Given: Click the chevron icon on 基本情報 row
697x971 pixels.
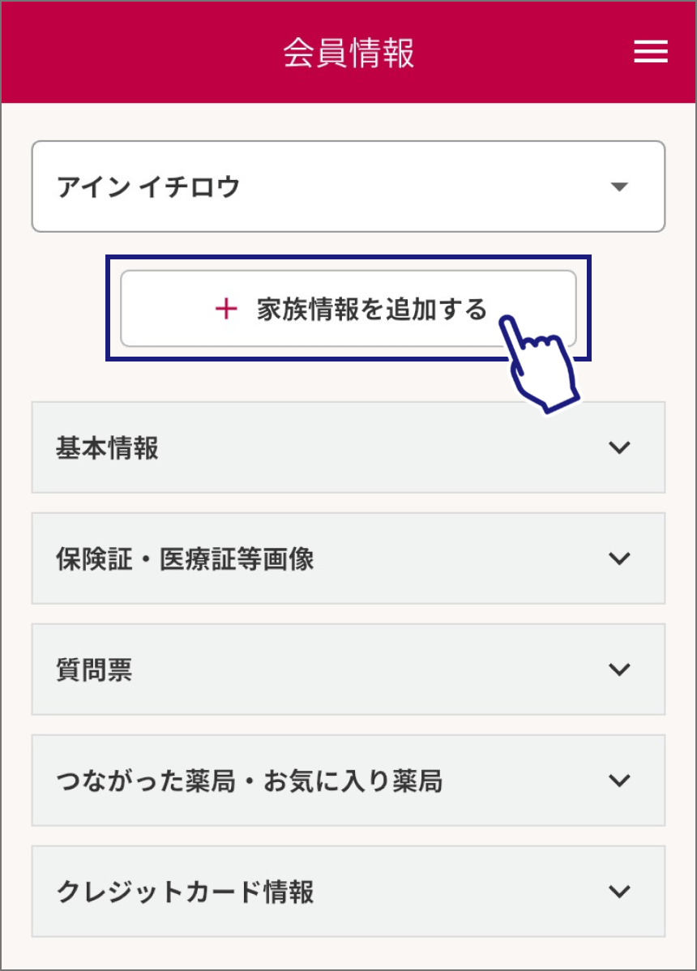Looking at the screenshot, I should (619, 447).
